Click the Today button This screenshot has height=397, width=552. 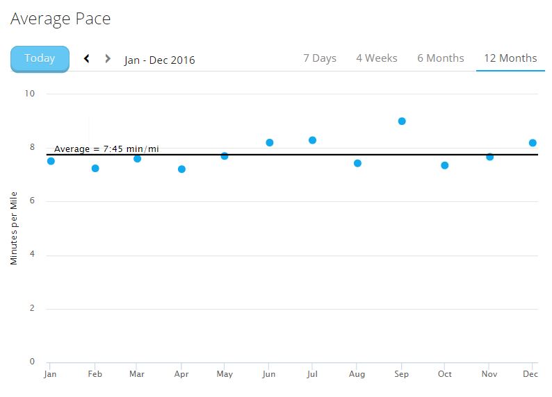point(40,58)
